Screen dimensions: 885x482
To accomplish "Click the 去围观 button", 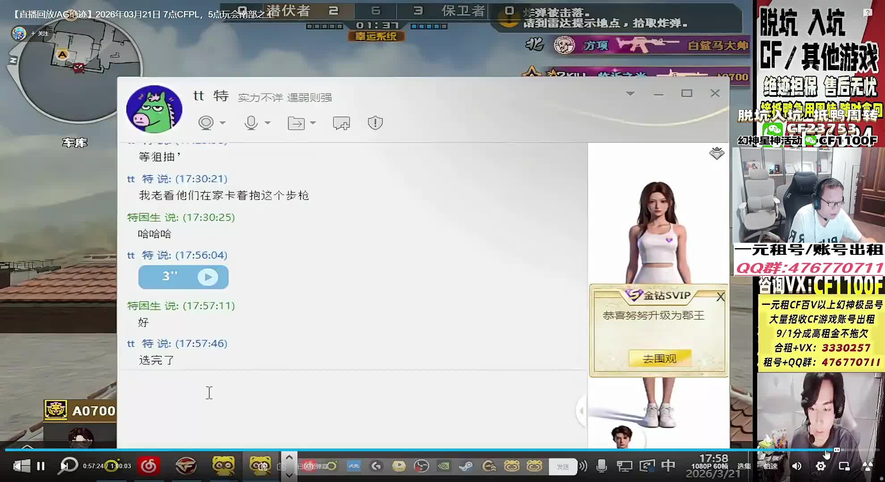I will (659, 358).
